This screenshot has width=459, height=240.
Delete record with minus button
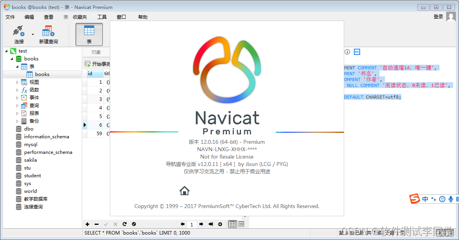(x=97, y=224)
